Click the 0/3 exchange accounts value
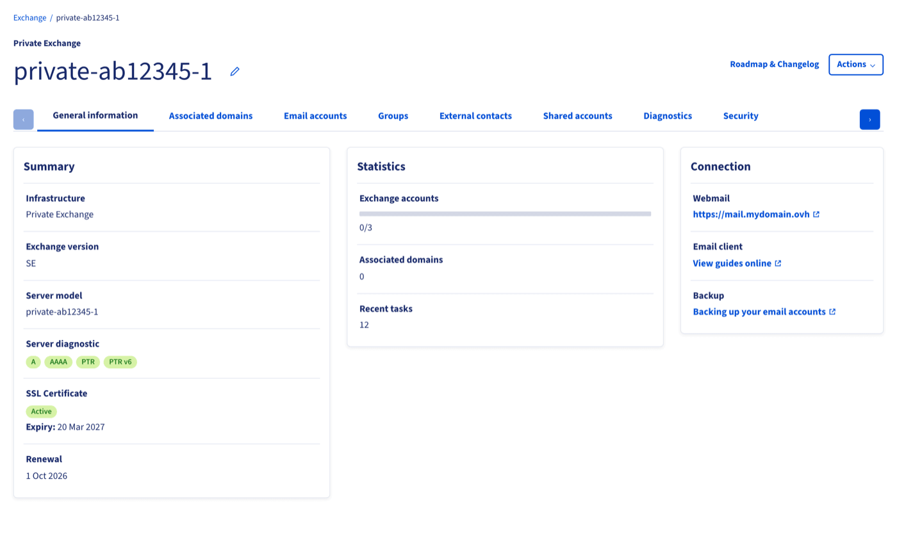Image resolution: width=897 pixels, height=534 pixels. [x=366, y=227]
